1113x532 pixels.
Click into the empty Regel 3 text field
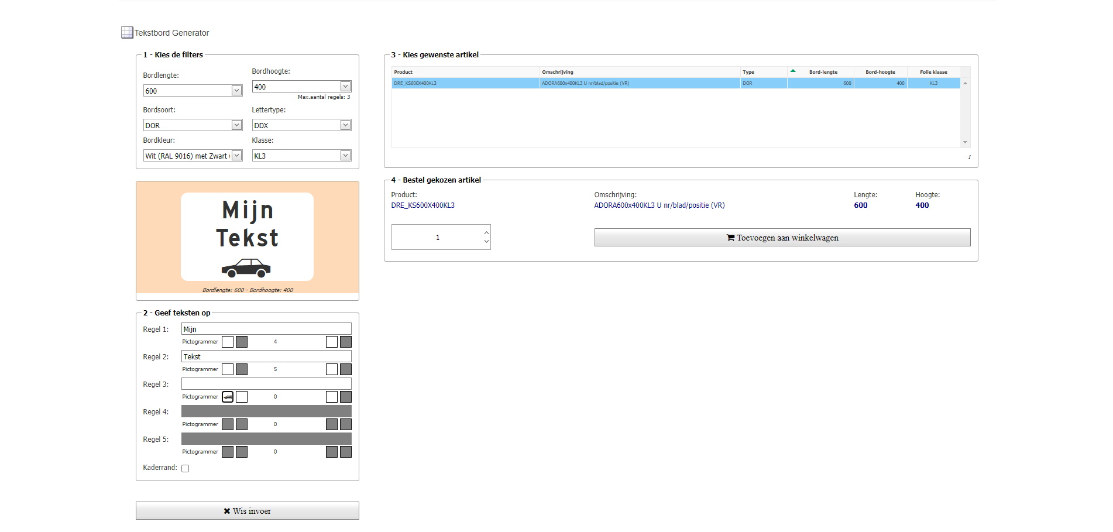266,384
